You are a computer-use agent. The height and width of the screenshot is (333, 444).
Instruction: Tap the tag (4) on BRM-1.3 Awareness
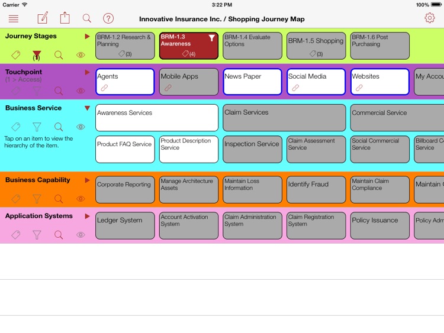click(189, 53)
